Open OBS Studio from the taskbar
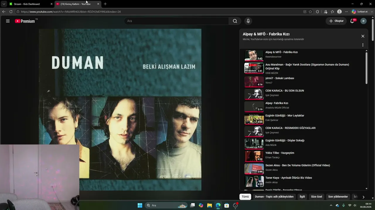This screenshot has width=375, height=210. point(235,205)
